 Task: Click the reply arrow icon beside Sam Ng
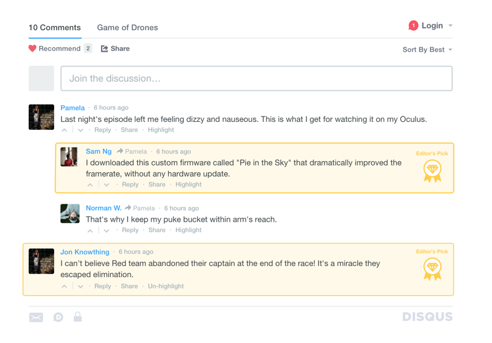click(x=120, y=151)
